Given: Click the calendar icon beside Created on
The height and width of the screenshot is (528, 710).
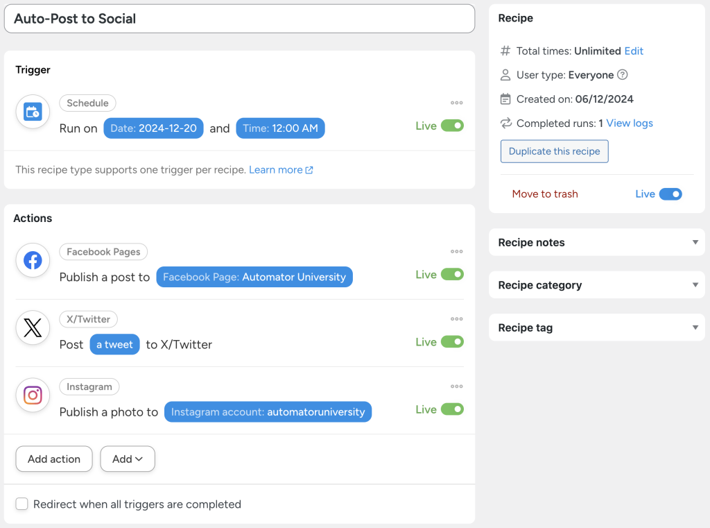Looking at the screenshot, I should coord(505,99).
